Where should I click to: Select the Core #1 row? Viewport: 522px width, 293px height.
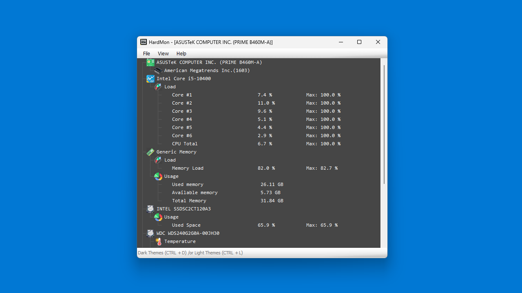[256, 95]
